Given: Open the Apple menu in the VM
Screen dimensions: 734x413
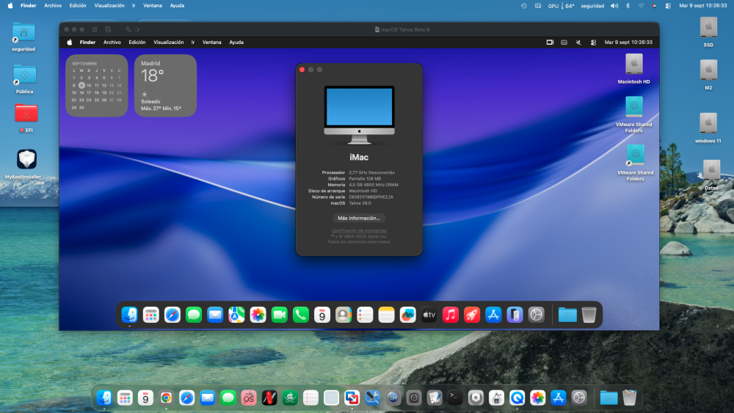Looking at the screenshot, I should (70, 42).
